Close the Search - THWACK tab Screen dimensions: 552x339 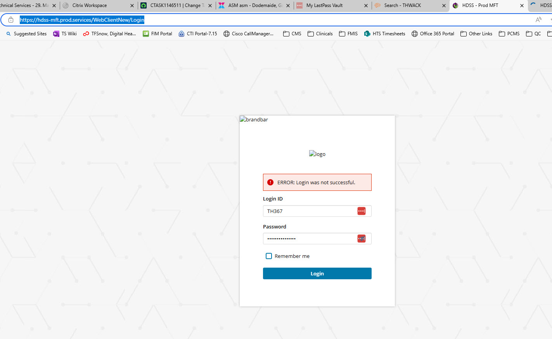tap(444, 6)
